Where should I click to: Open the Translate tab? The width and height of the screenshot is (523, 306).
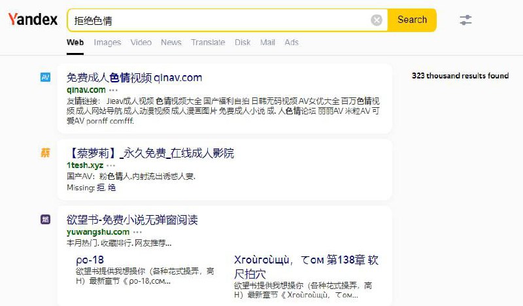[x=208, y=42]
